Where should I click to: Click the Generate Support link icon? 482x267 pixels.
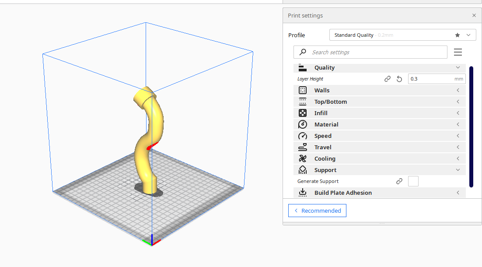399,182
